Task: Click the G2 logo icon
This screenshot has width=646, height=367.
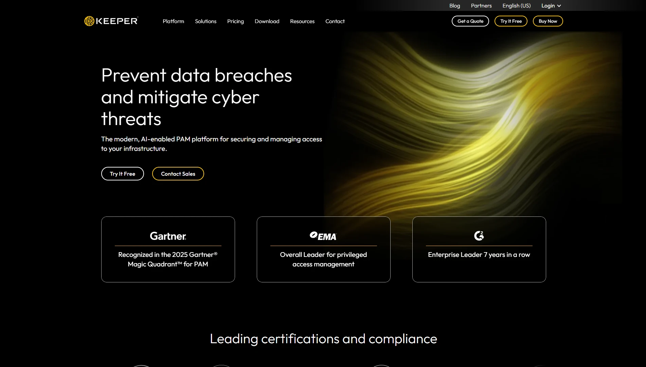Action: point(479,235)
